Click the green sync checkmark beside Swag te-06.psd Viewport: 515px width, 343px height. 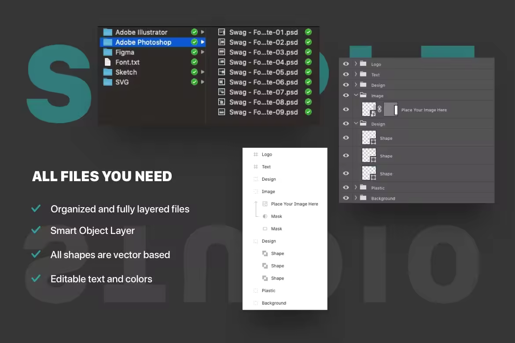[x=309, y=82]
